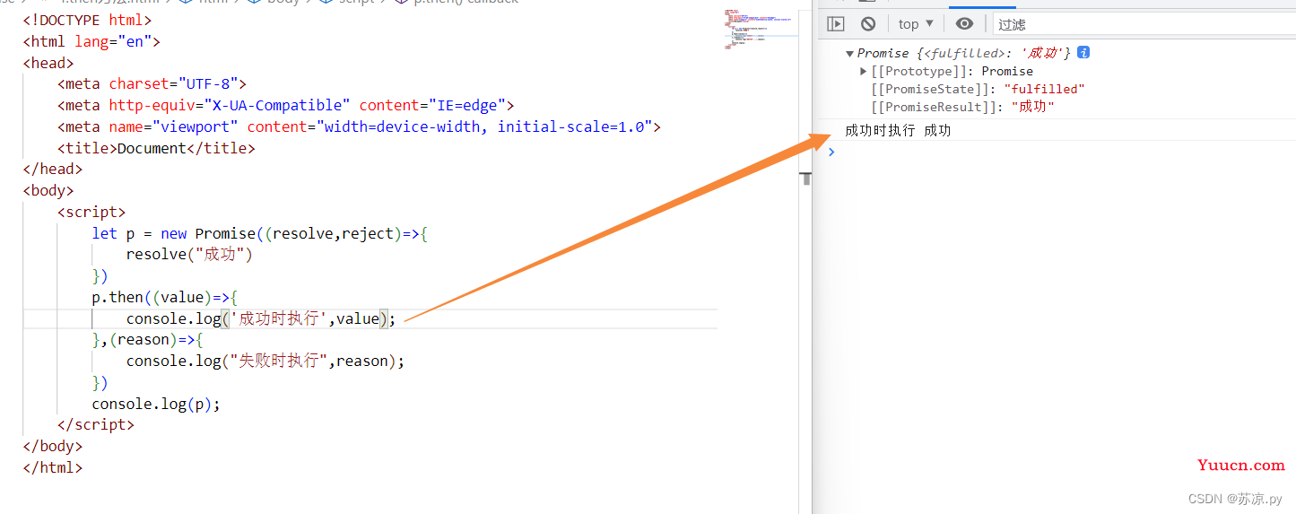Click the meta charset="UTF-8" line

152,84
